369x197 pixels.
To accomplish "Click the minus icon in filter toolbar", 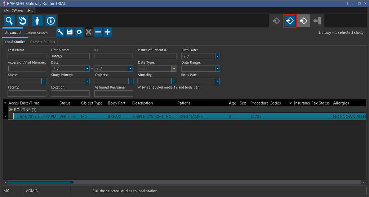I will point(98,32).
